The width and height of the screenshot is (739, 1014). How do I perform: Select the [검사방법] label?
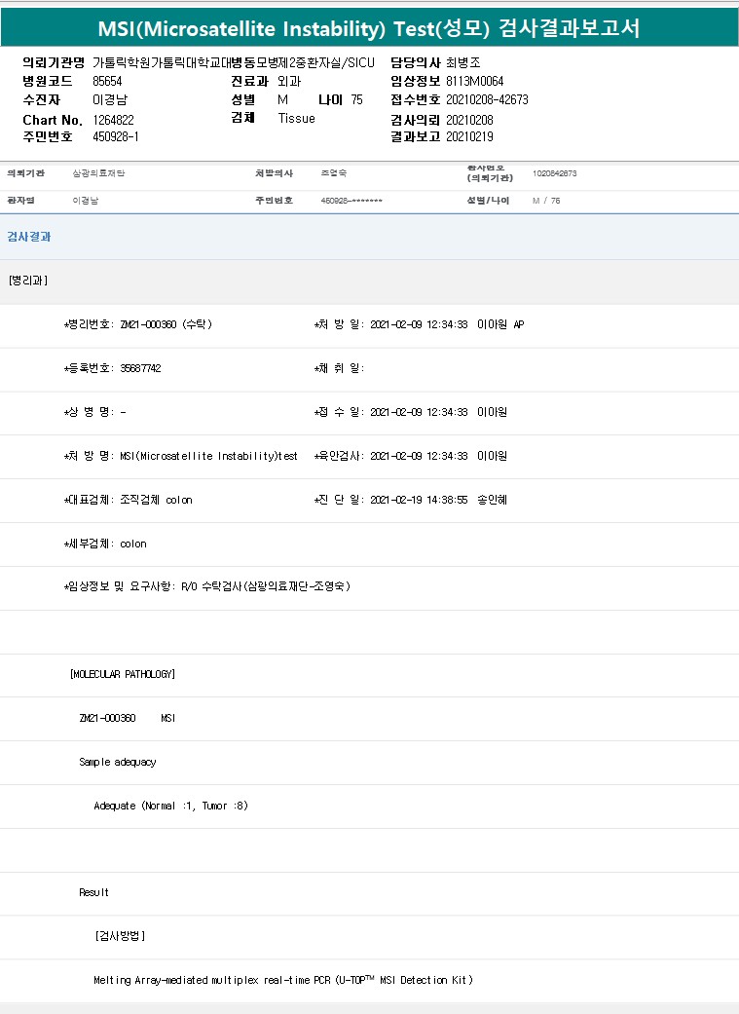tap(120, 936)
